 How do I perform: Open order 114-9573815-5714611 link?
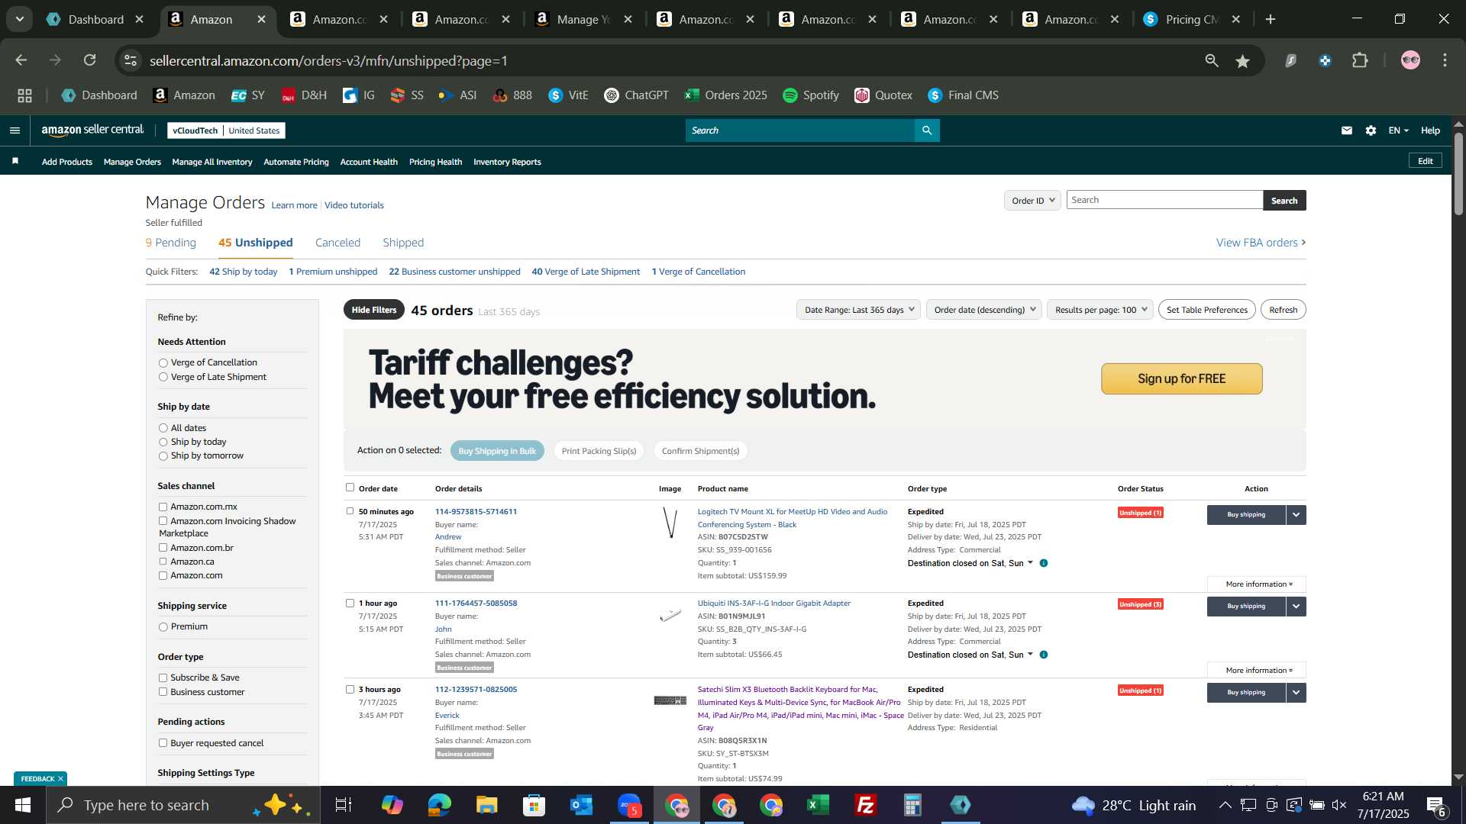point(476,512)
